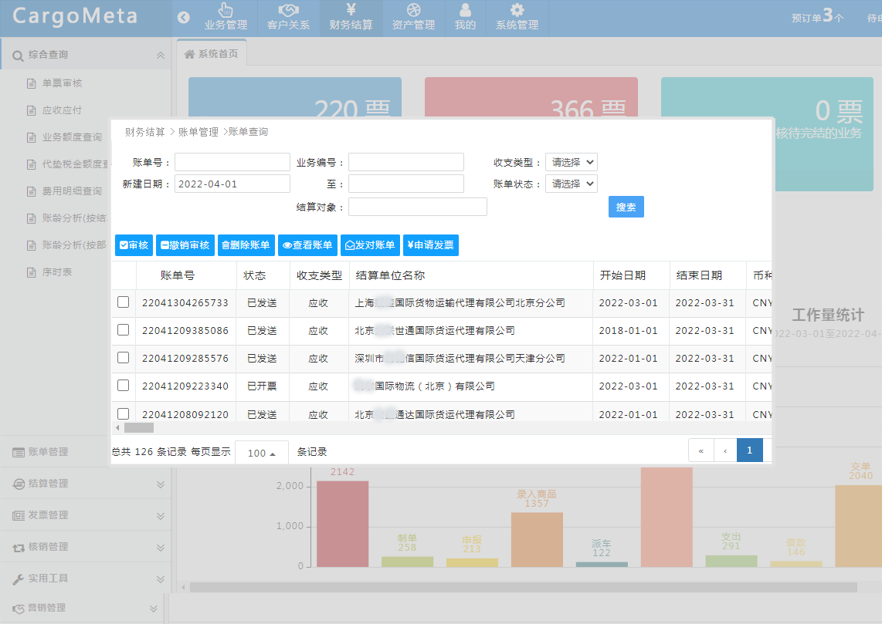Click the 核销管理 sidebar icon
The width and height of the screenshot is (882, 624).
point(19,548)
